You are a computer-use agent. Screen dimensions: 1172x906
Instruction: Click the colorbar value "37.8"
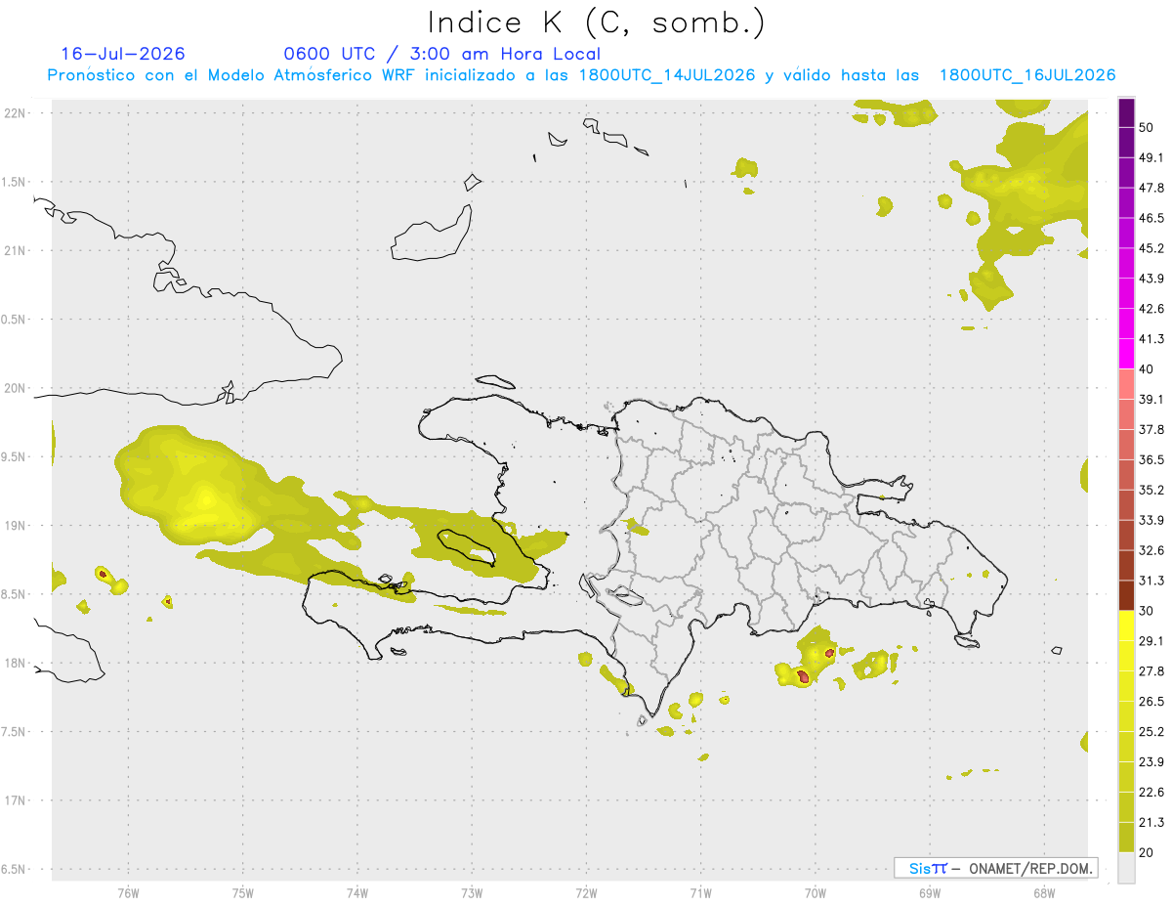[x=1151, y=429]
